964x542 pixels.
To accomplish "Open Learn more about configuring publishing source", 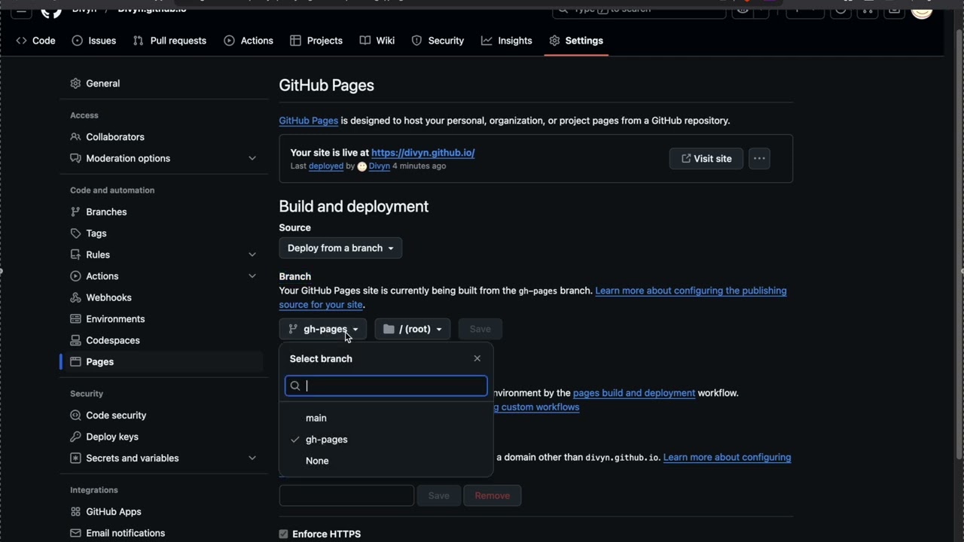I will [x=532, y=297].
